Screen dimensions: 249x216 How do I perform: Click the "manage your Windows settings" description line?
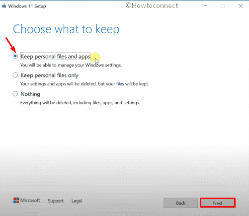[71, 65]
